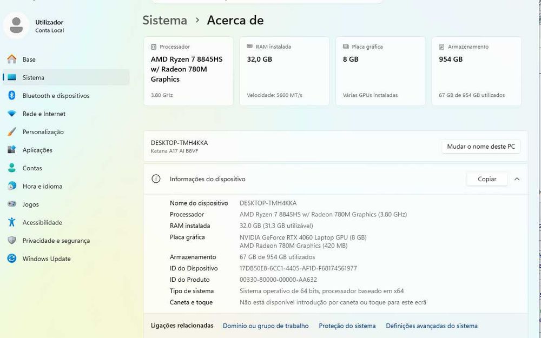
Task: Open the Base home icon in sidebar
Action: pyautogui.click(x=12, y=59)
